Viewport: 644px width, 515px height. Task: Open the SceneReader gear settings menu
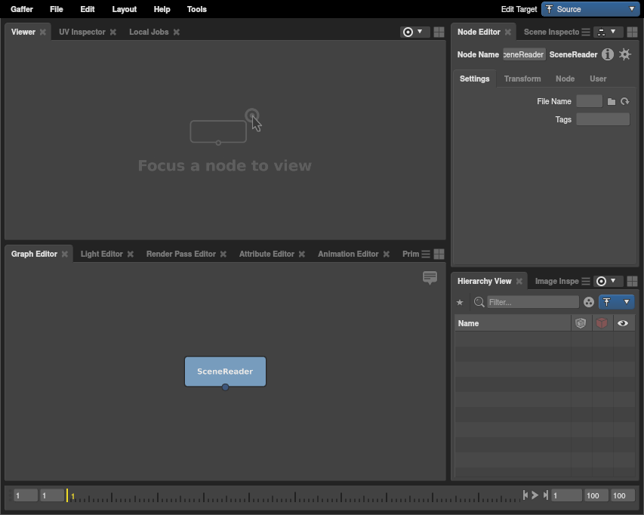pyautogui.click(x=624, y=54)
